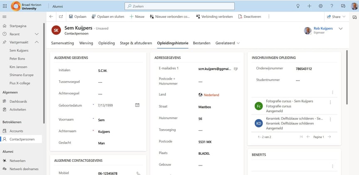Open the settings gear icon
Screen dimensions: 359x175
click(320, 6)
